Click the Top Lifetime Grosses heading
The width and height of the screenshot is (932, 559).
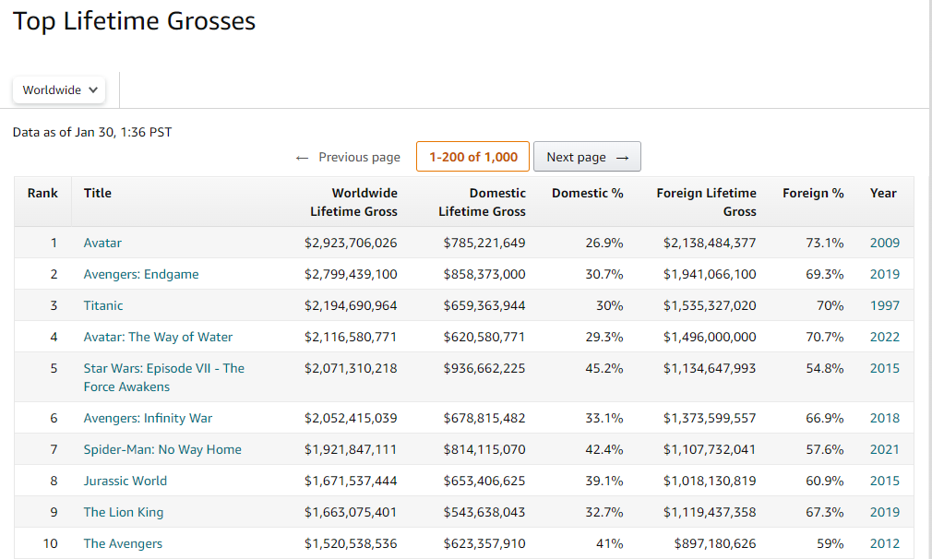(135, 21)
